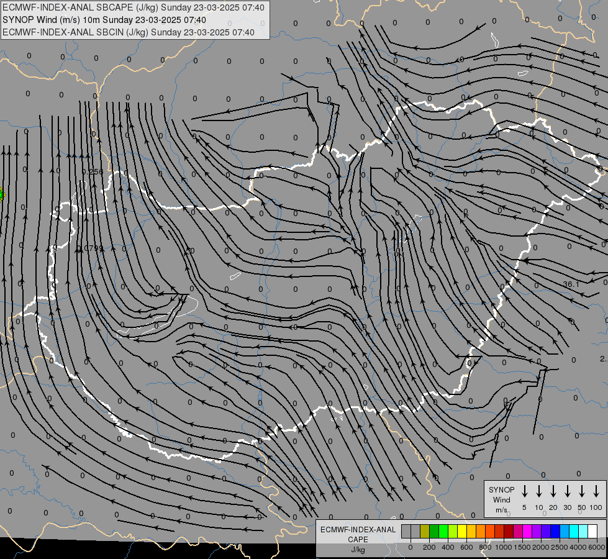Image resolution: width=608 pixels, height=559 pixels.
Task: Select the bright green CAPE color swatch
Action: pos(443,531)
